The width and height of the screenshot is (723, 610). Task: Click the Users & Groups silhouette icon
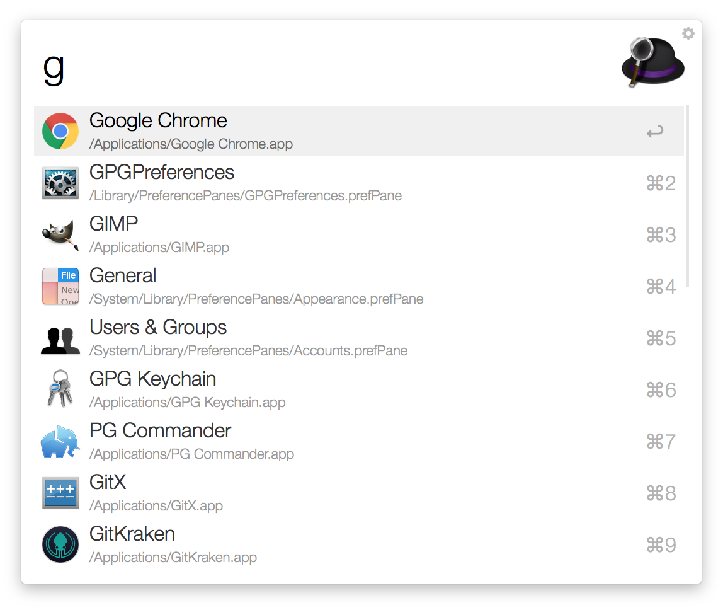point(60,340)
